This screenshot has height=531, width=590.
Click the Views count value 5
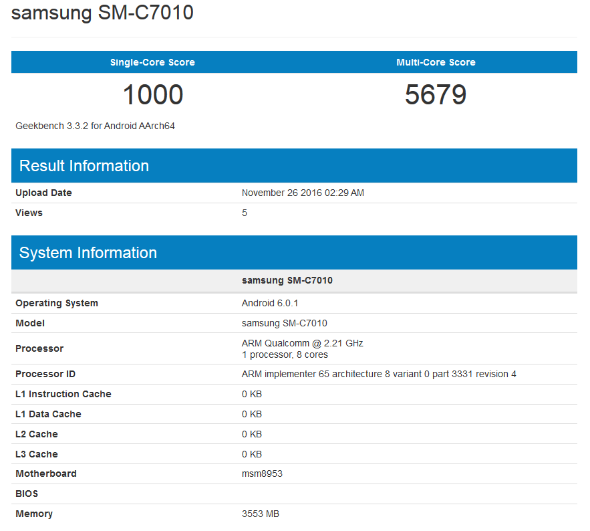pyautogui.click(x=245, y=213)
